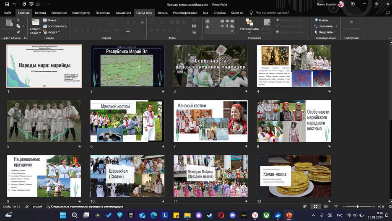
Task: Open the Слайд-шоу tab
Action: point(144,13)
